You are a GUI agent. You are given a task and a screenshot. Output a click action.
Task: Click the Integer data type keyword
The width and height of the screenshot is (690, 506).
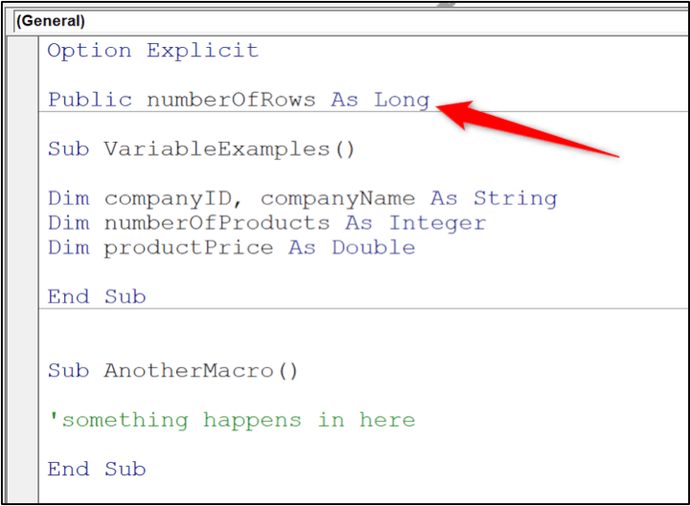click(437, 223)
